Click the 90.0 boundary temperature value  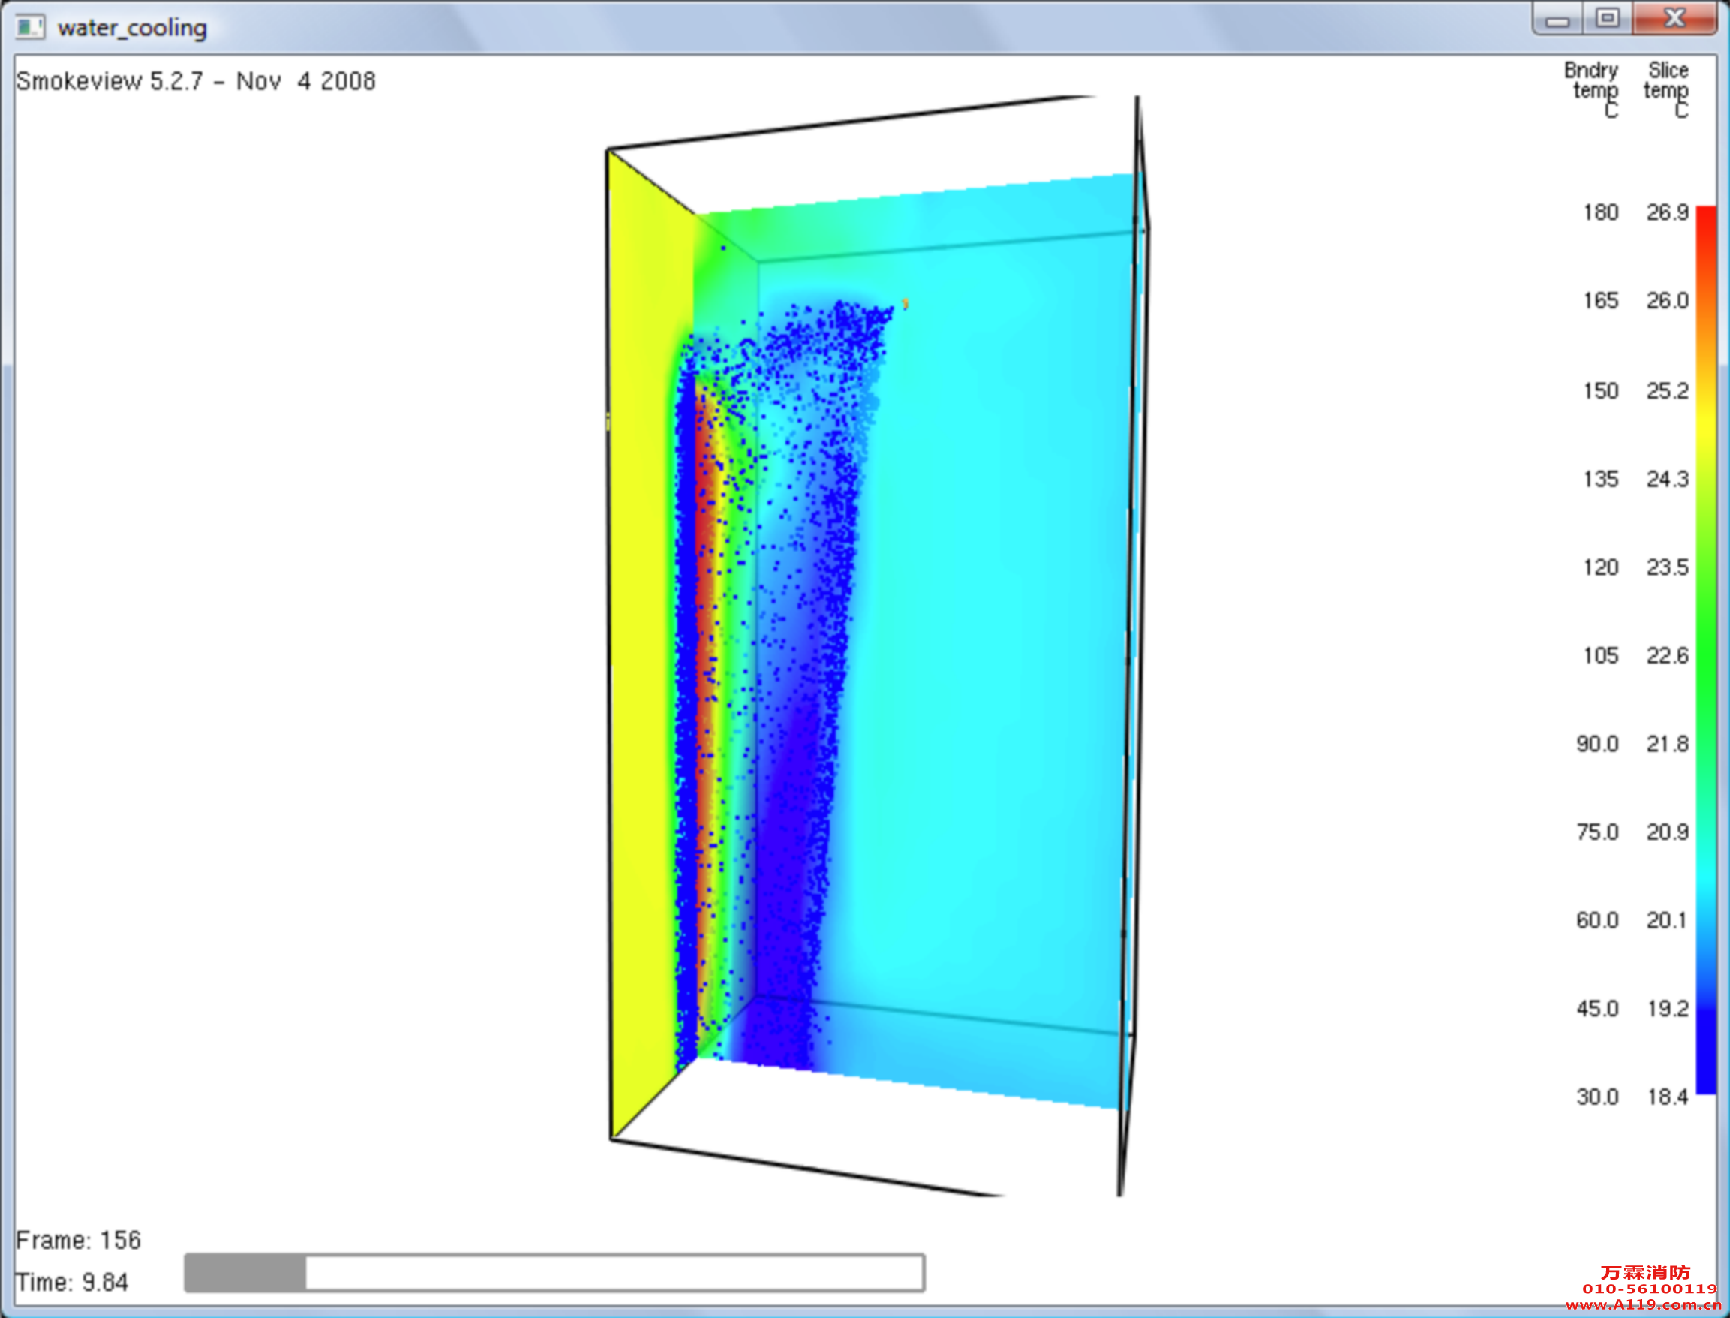point(1597,744)
